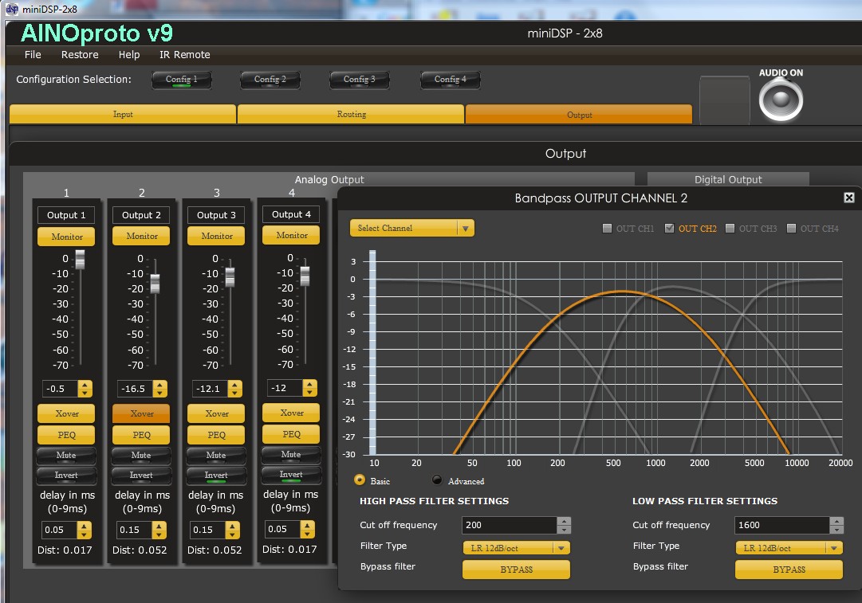
Task: Toggle Mute on Output 3
Action: 216,456
